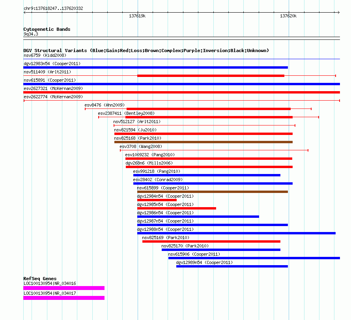Open the nsv825170 (Park2010) label
Screen dimensions: 351x320
pos(185,246)
